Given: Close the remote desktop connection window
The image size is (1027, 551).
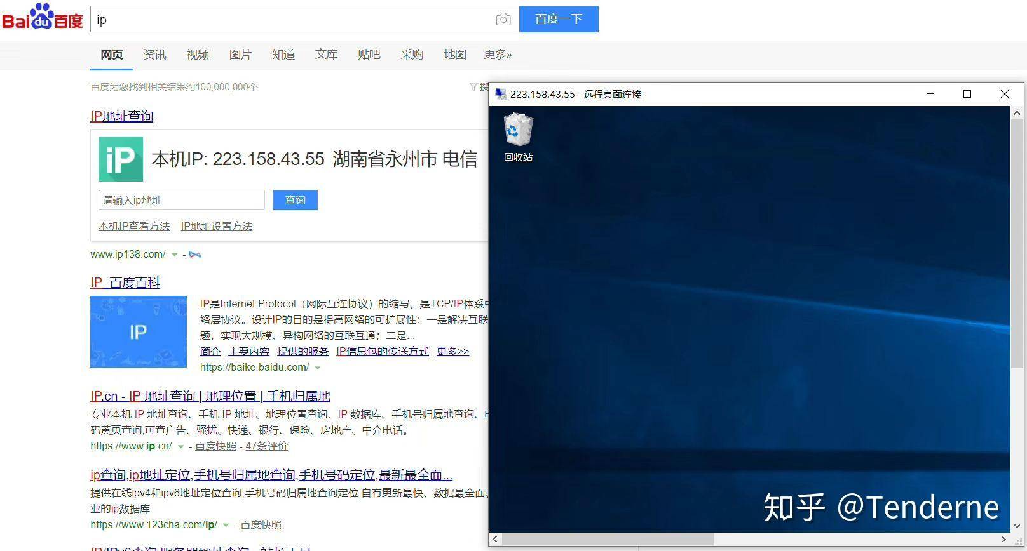Looking at the screenshot, I should (1005, 94).
